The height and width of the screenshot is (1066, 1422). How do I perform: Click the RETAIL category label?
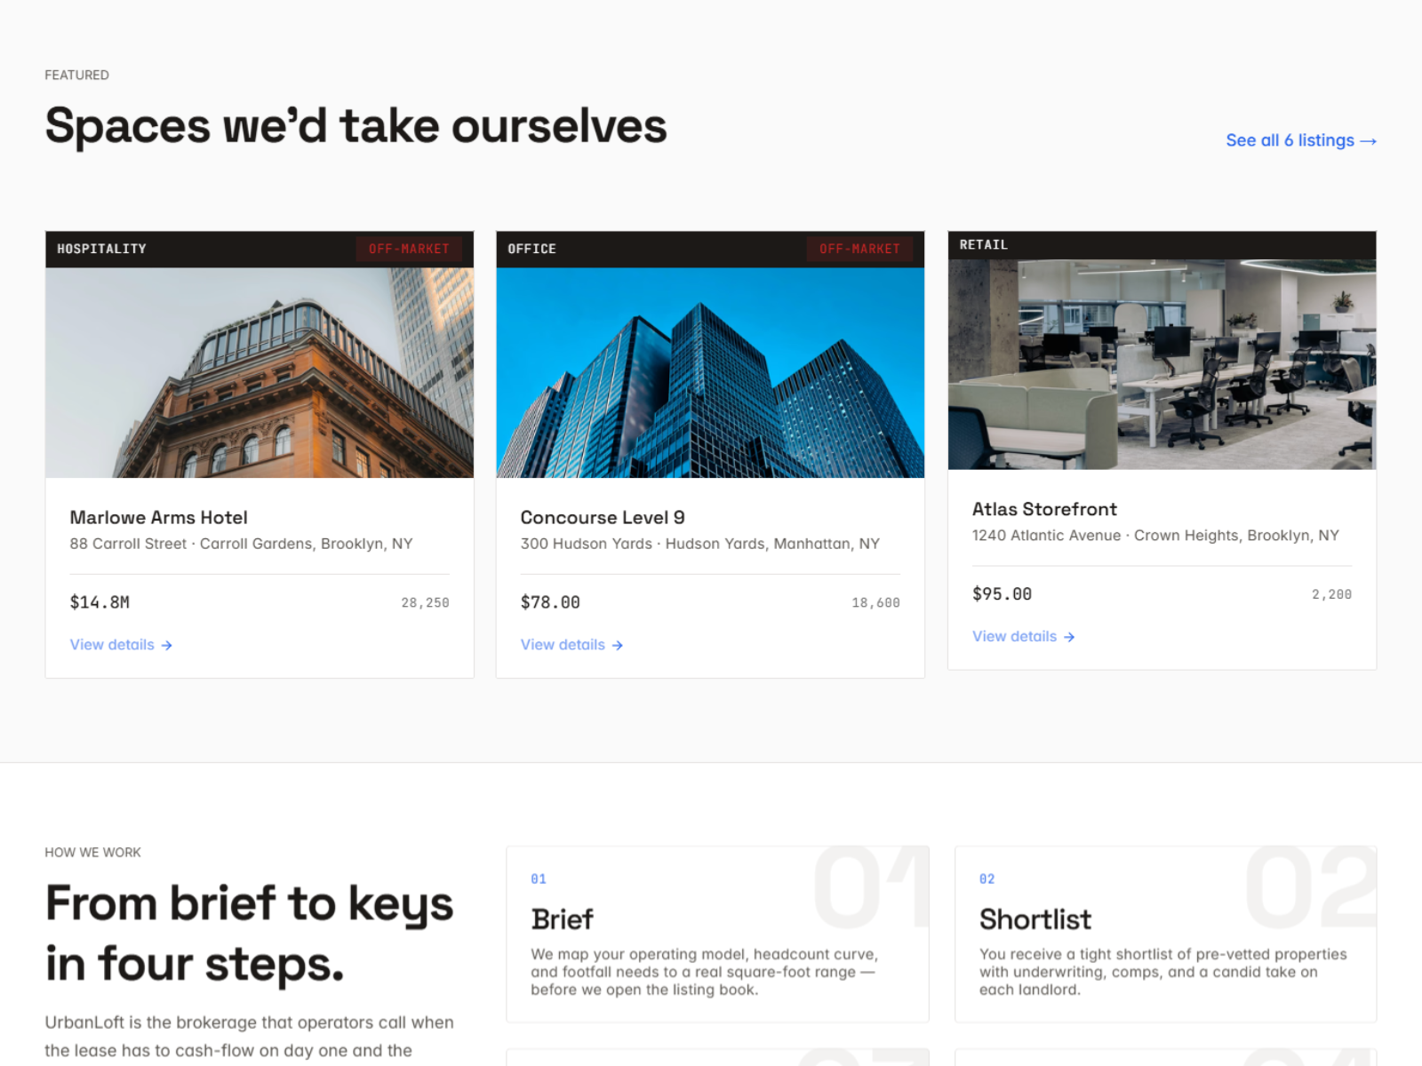pos(983,244)
